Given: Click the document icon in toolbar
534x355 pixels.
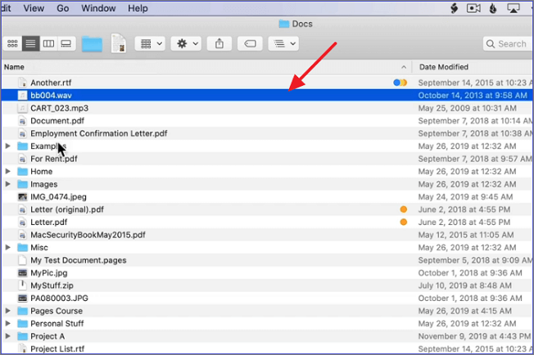Looking at the screenshot, I should point(118,43).
